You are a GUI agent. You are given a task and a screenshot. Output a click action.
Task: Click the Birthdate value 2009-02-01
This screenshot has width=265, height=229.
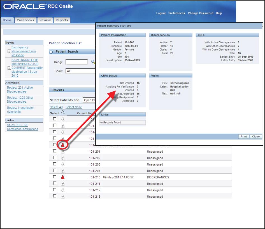click(x=131, y=46)
